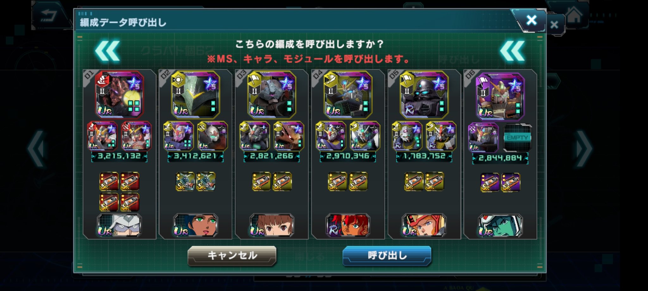Viewport: 648px width, 291px height.
Task: Click the right-side double-chevron arrow
Action: pos(512,50)
